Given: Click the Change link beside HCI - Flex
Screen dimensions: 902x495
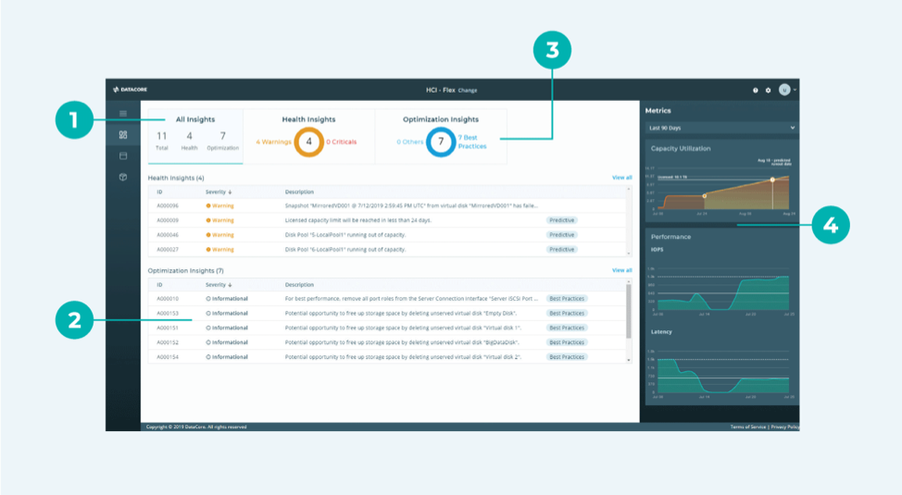Looking at the screenshot, I should (x=468, y=91).
